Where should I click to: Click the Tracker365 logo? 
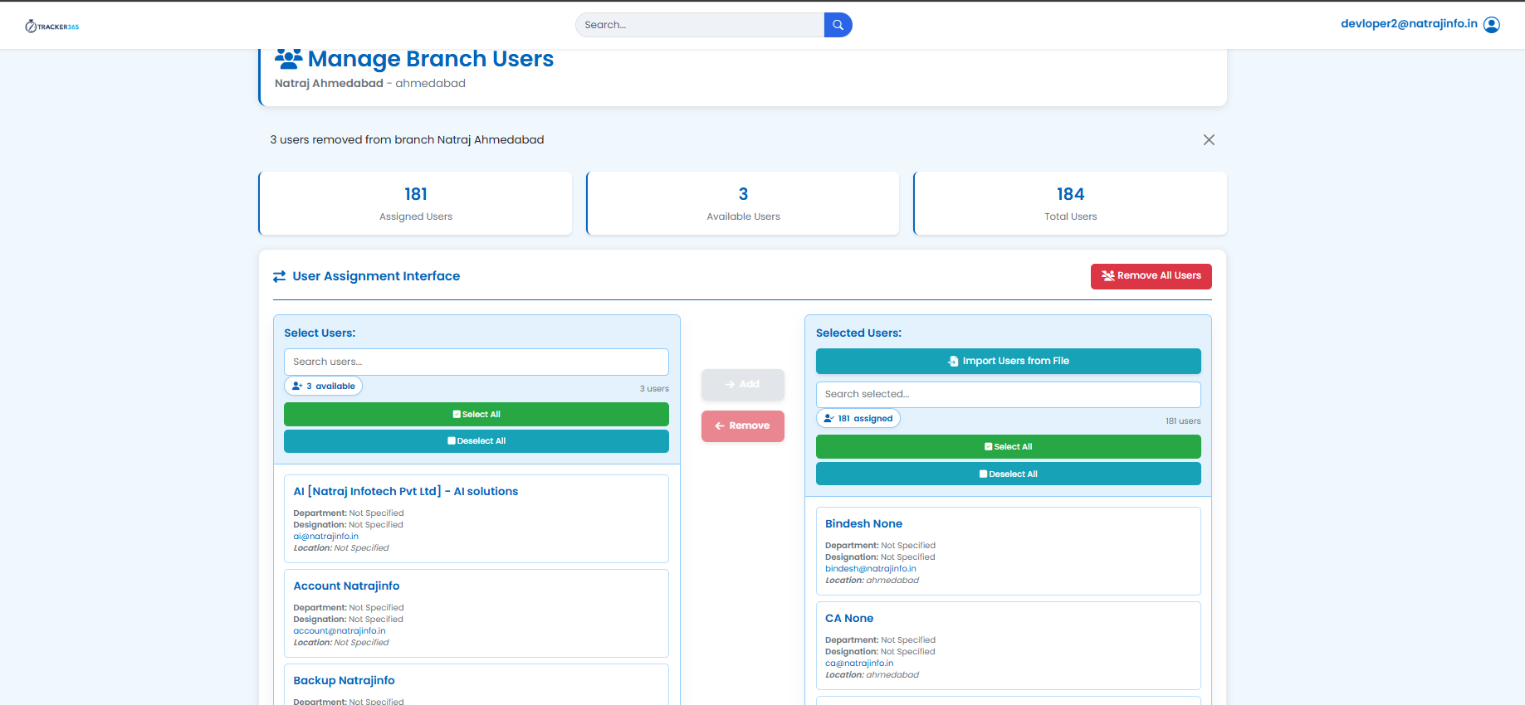[x=52, y=27]
